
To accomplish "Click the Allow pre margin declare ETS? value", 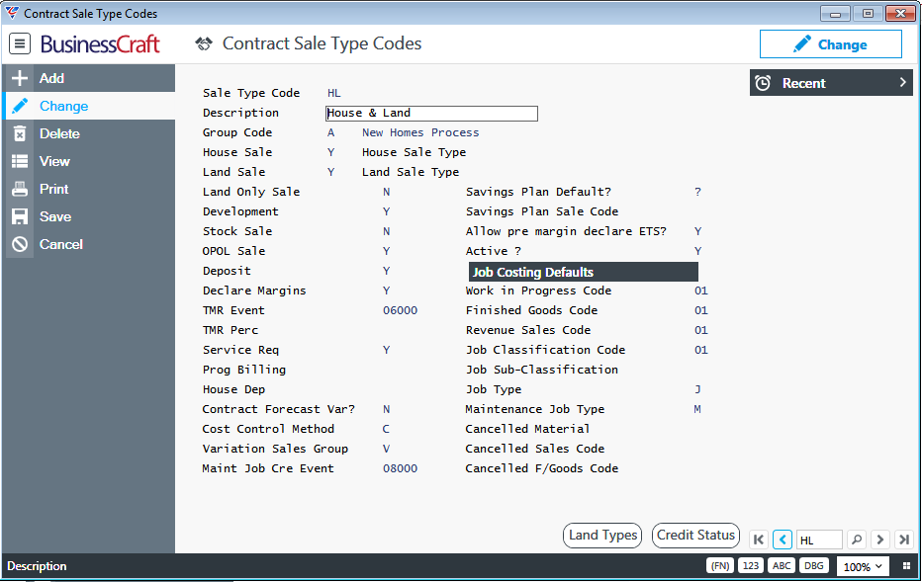I will pyautogui.click(x=697, y=231).
